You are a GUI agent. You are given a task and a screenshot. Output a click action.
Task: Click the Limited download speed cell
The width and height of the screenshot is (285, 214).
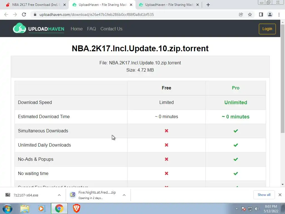[x=166, y=102]
